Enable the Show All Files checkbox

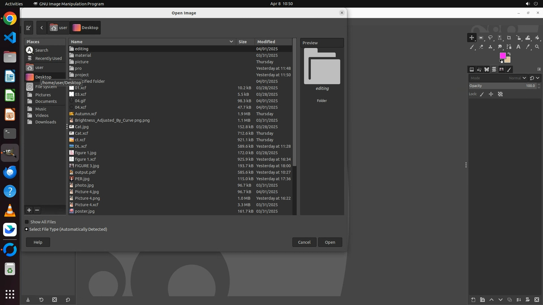click(27, 222)
